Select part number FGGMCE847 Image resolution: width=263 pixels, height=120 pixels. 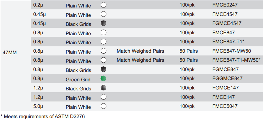click(227, 78)
